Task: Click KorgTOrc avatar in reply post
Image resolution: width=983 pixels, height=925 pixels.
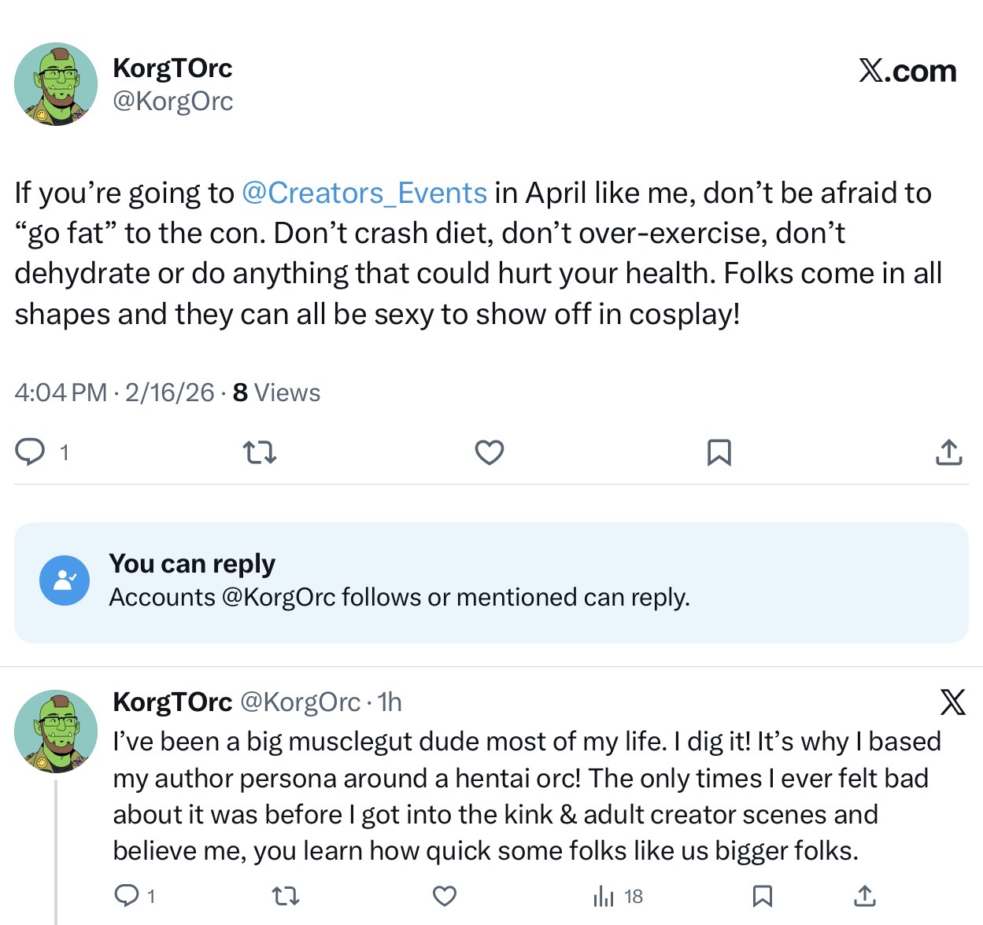Action: (x=56, y=732)
